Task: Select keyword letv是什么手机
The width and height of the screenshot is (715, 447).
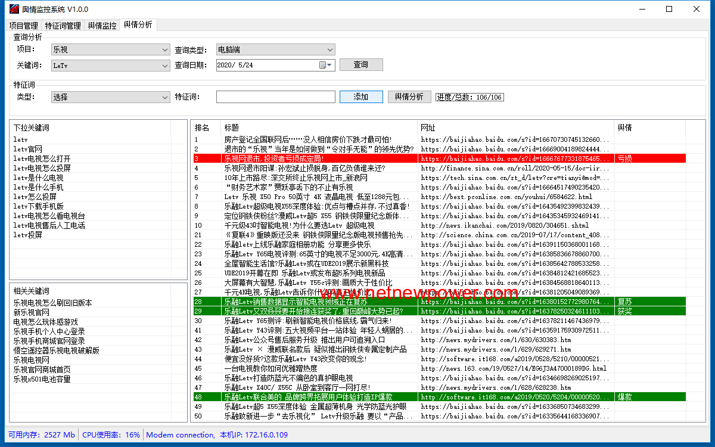Action: click(x=38, y=187)
